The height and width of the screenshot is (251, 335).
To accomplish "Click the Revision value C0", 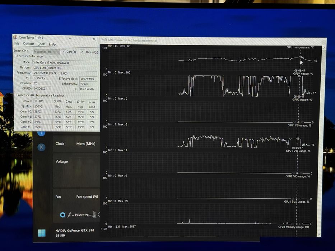I will click(42, 83).
